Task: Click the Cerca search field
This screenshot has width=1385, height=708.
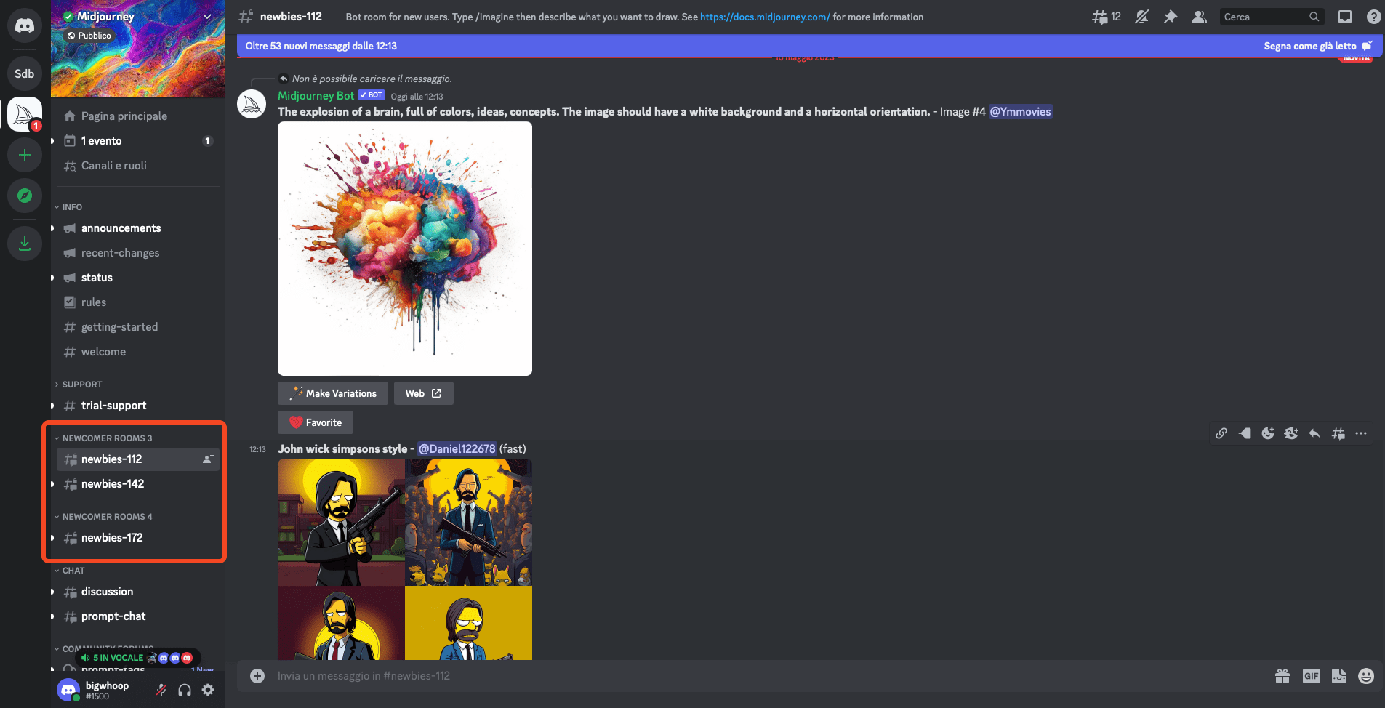Action: [x=1272, y=17]
